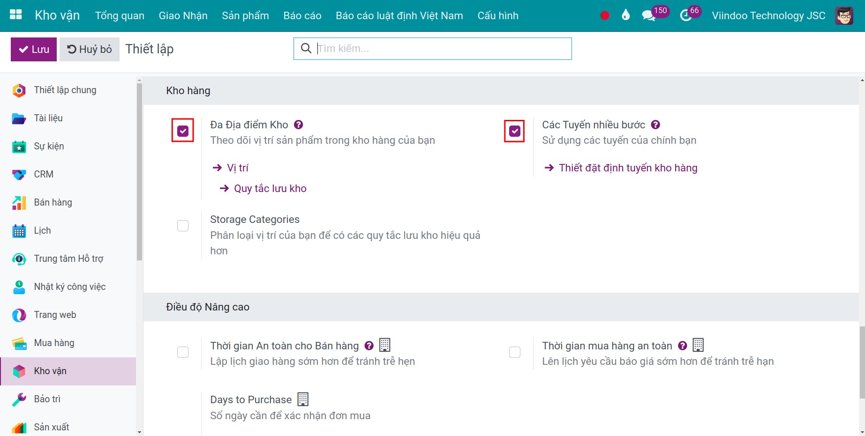Switch company via Viindoo Technology JSC
This screenshot has width=865, height=436.
coord(768,15)
